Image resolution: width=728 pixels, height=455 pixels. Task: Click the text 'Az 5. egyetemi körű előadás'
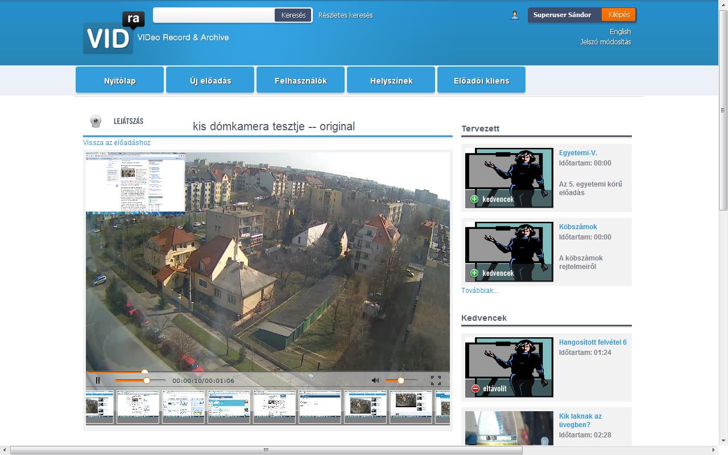[590, 188]
